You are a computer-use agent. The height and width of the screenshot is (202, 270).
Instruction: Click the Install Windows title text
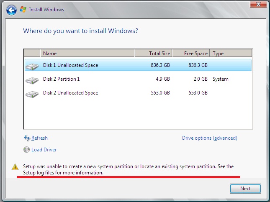46,10
